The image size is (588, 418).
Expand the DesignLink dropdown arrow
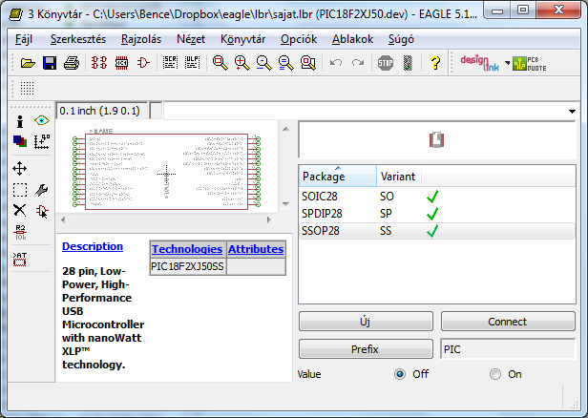508,63
